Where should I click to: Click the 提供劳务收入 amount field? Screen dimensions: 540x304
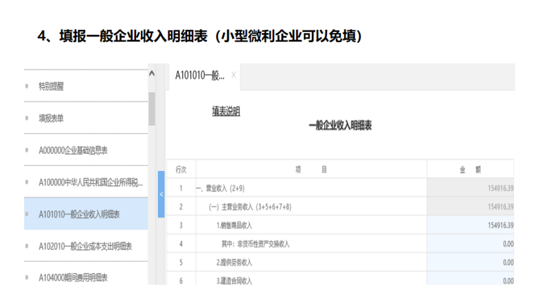point(470,262)
